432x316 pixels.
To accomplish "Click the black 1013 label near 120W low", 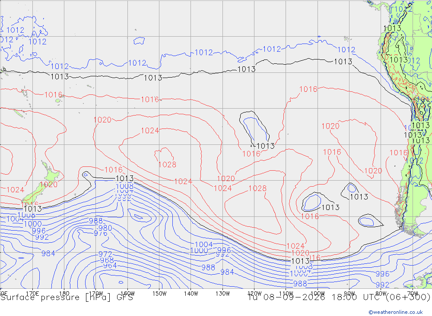I will coord(266,146).
